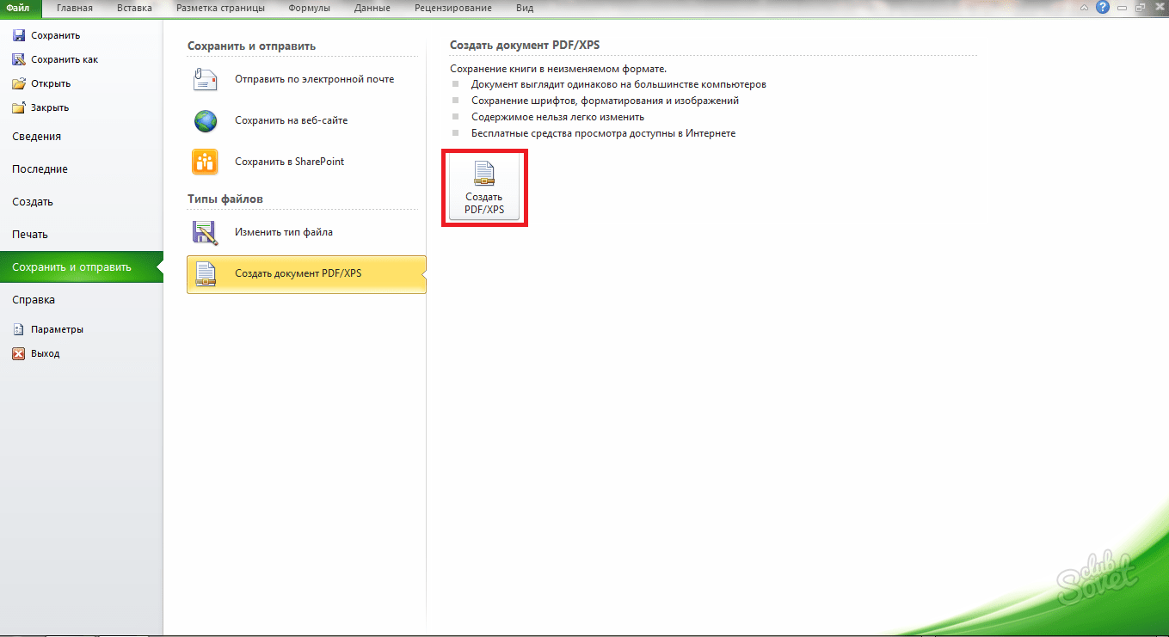
Task: Select Сохранить в SharePoint
Action: pyautogui.click(x=289, y=162)
